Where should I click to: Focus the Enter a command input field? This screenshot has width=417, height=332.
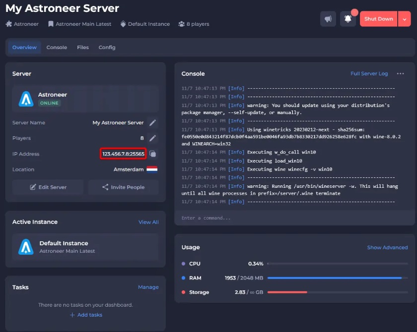tap(295, 218)
